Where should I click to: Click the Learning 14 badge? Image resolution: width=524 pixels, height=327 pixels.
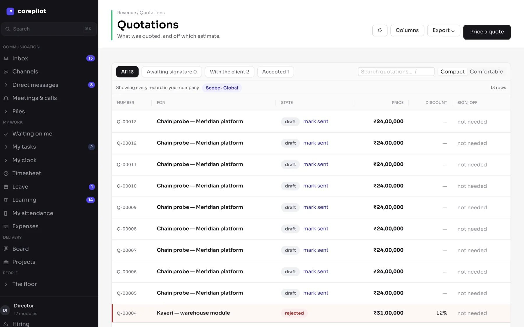pyautogui.click(x=91, y=200)
